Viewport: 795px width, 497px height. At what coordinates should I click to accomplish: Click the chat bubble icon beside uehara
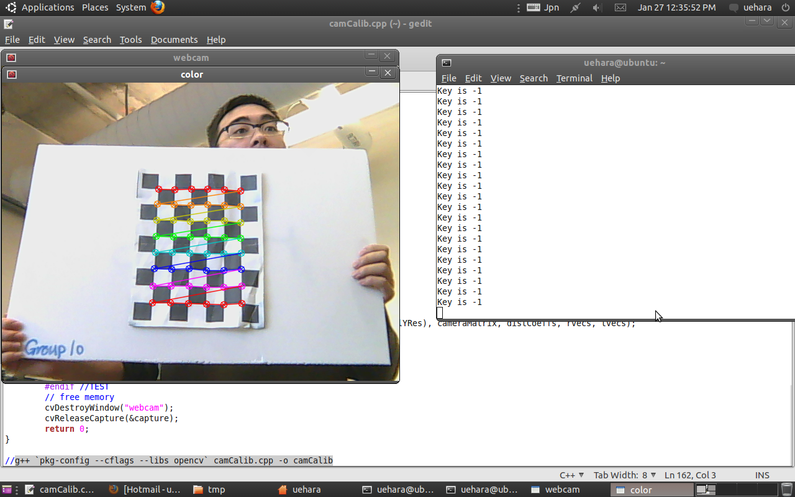[734, 7]
